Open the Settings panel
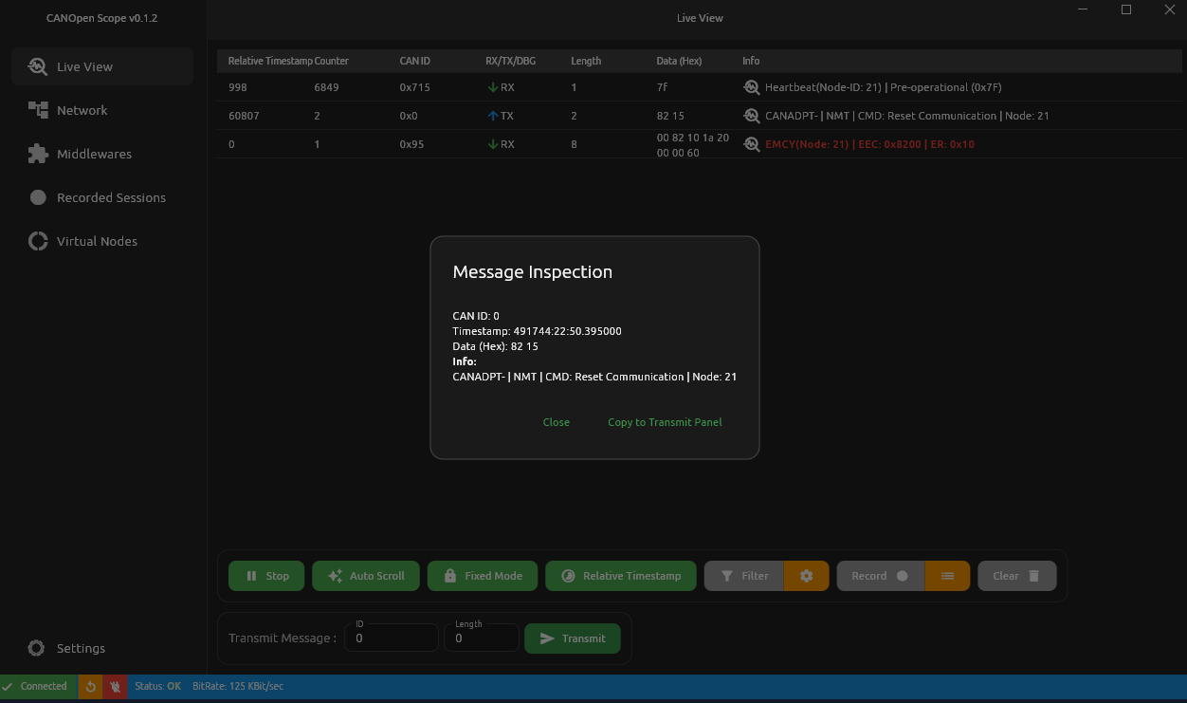1187x703 pixels. point(66,648)
